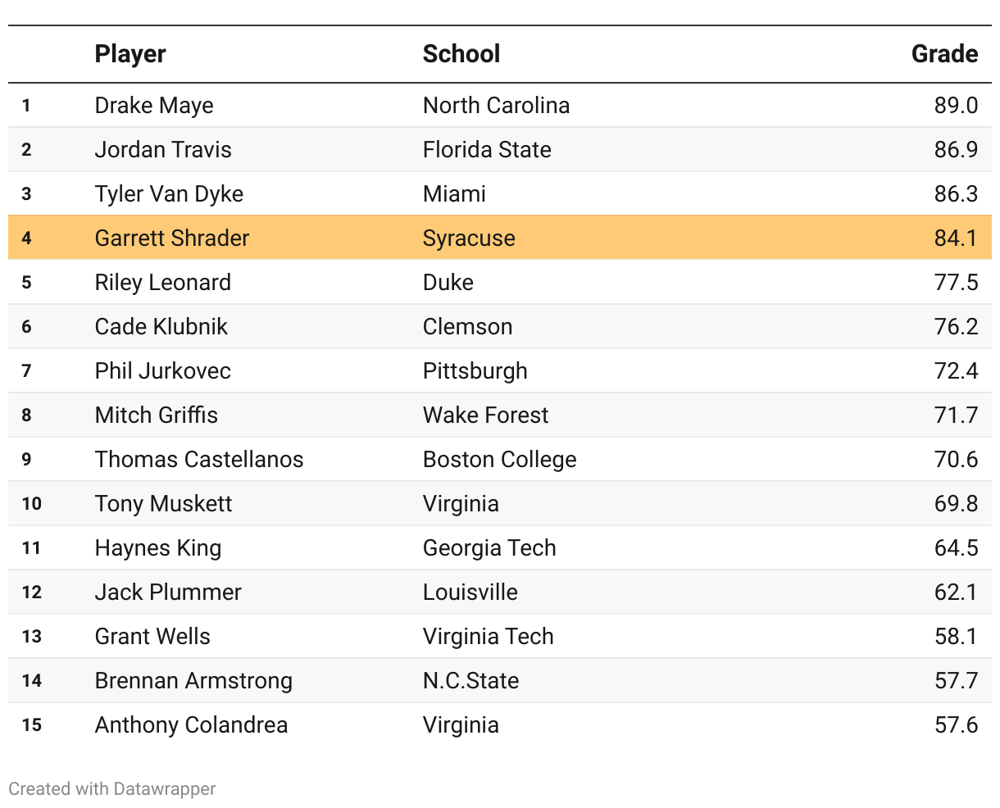Viewport: 1000px width, 808px height.
Task: Click the Player column header
Action: click(x=130, y=54)
